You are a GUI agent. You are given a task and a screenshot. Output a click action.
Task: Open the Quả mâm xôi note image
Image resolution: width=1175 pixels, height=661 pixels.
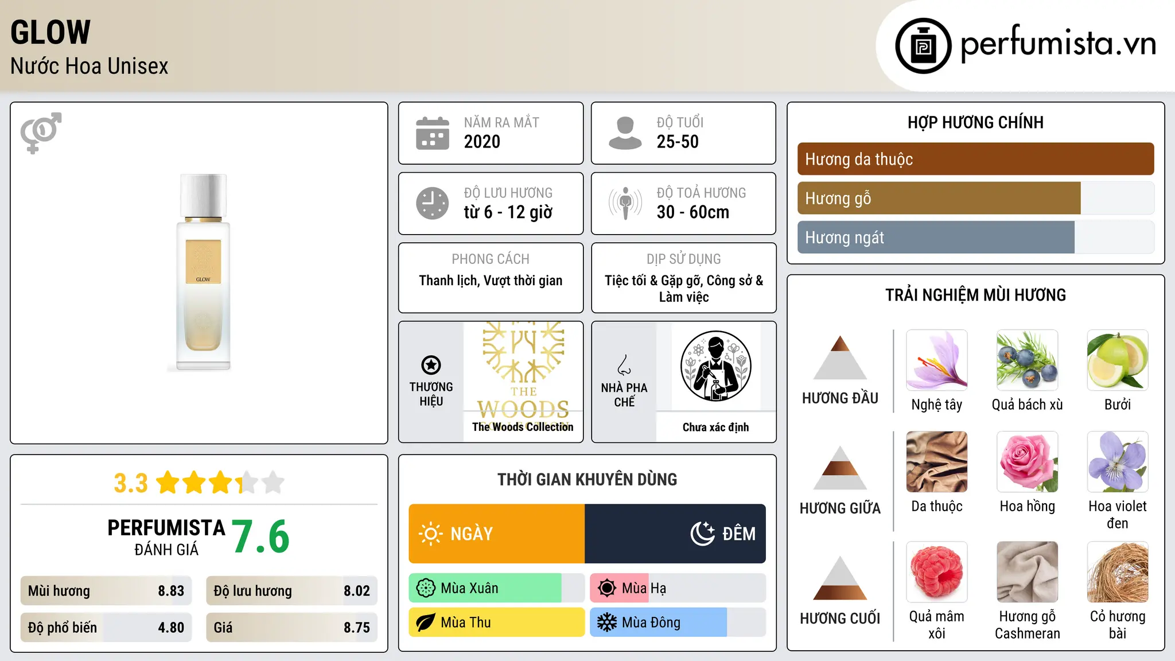click(x=937, y=572)
